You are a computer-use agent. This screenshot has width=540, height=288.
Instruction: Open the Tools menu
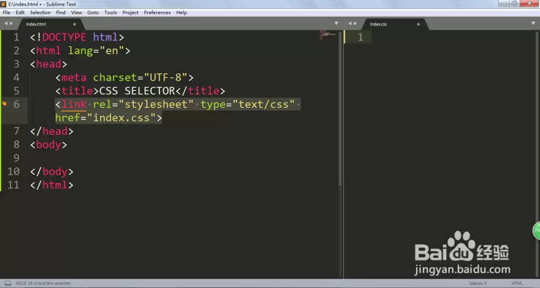(x=111, y=12)
